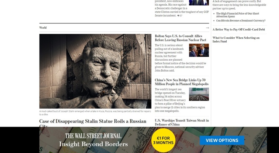This screenshot has width=279, height=153.
Task: Open 'Can Bitcoin Become a Dominant Currency?' link
Action: point(241,21)
